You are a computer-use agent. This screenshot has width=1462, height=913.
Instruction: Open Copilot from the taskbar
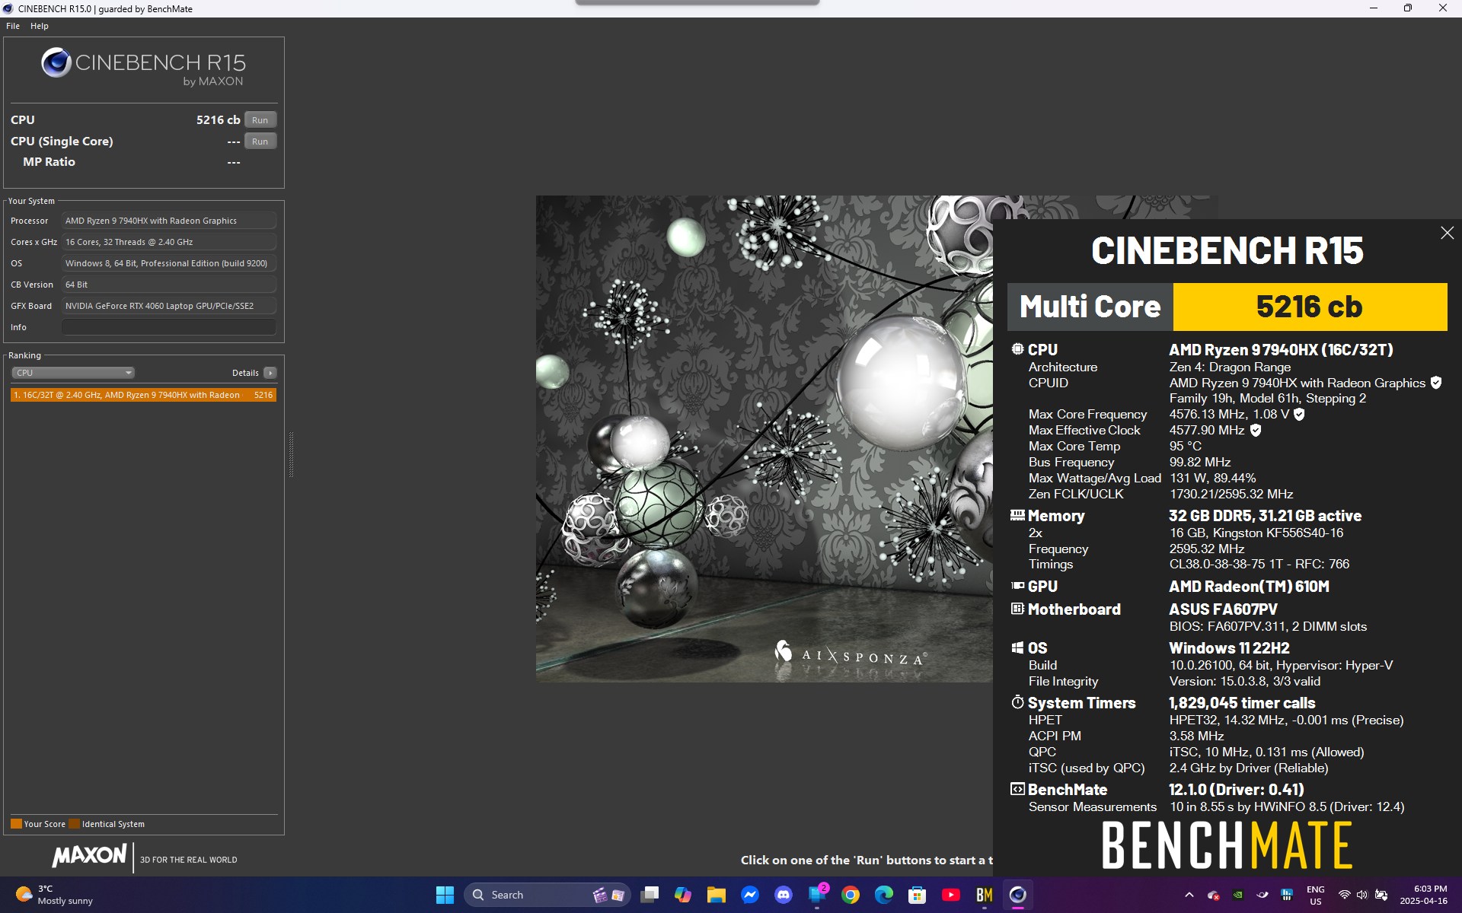coord(683,895)
